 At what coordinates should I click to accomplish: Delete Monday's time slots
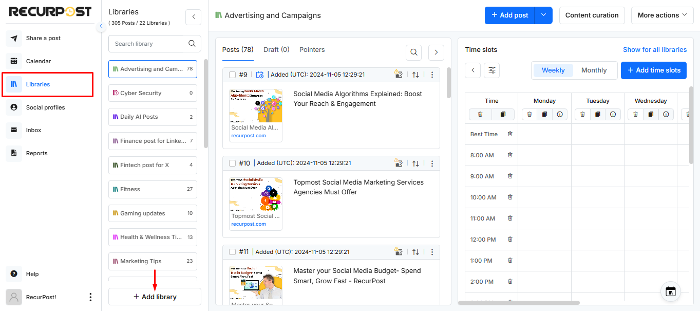(x=529, y=114)
